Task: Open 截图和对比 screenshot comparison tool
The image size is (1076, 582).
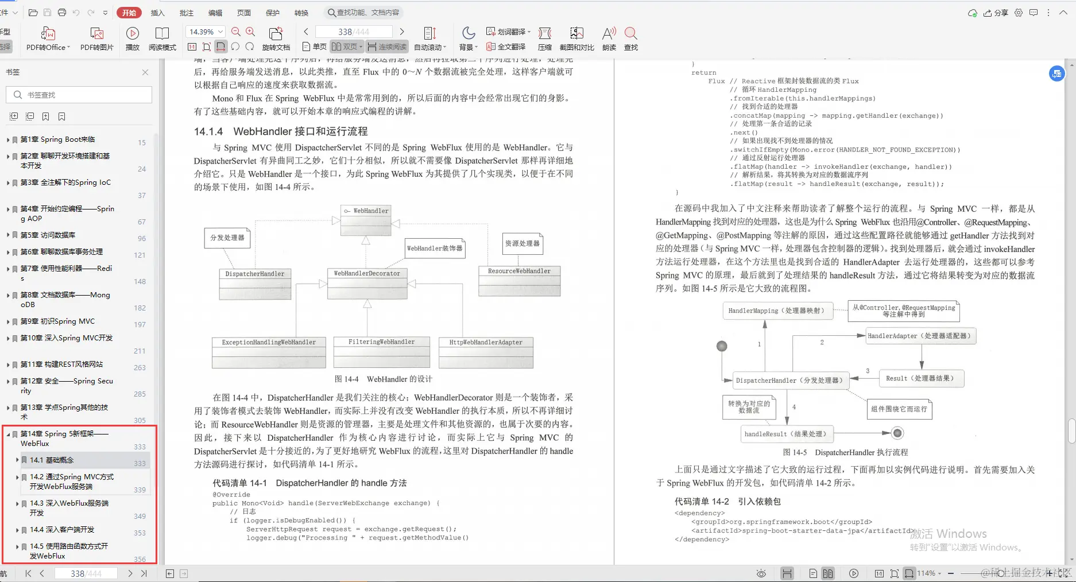Action: pos(576,39)
